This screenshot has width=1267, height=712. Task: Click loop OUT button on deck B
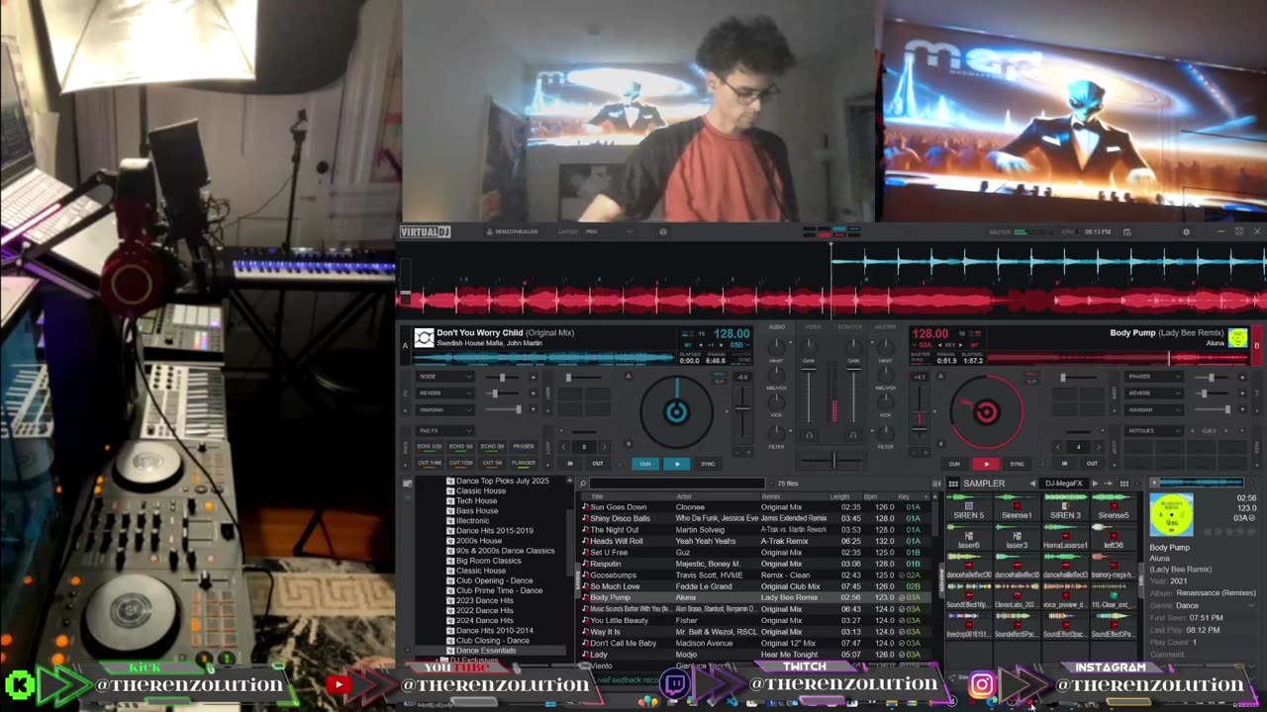point(1092,464)
